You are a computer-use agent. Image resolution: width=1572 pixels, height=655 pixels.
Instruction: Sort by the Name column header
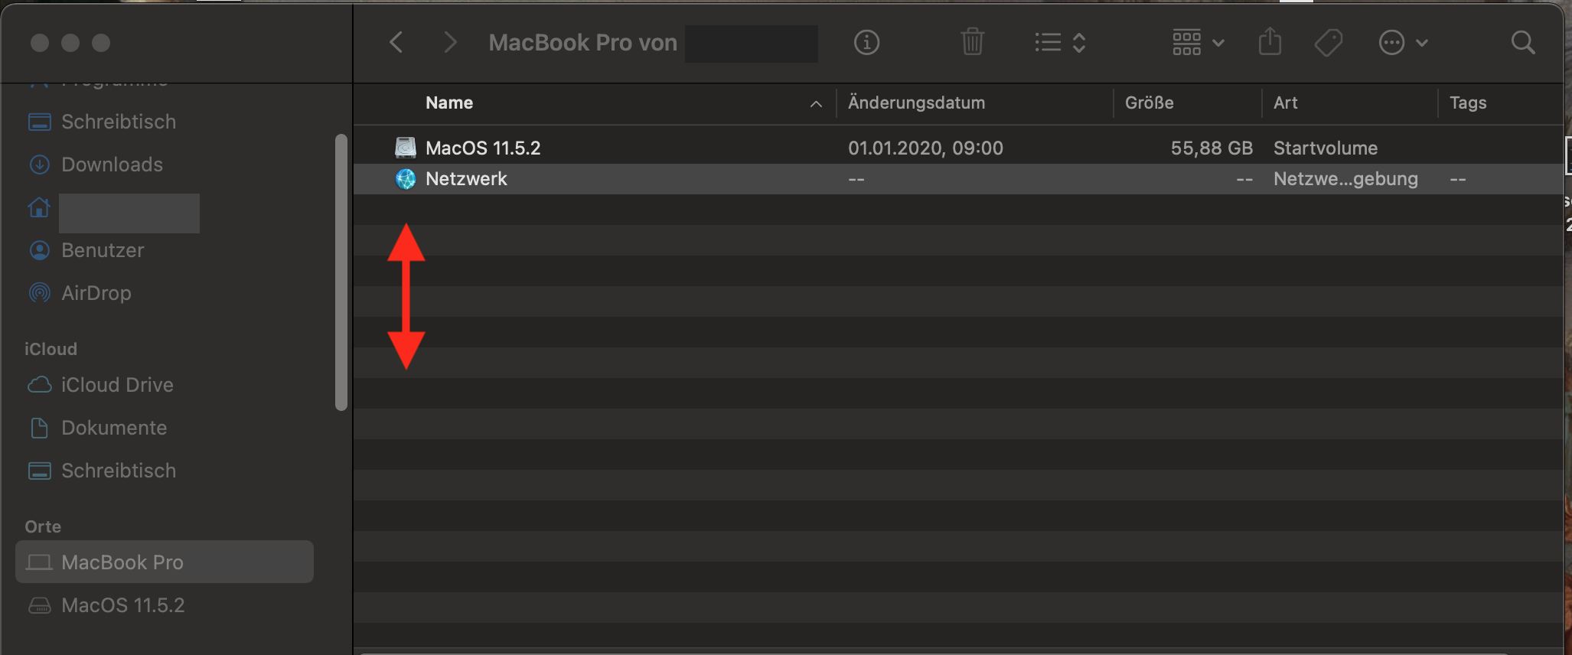(x=449, y=103)
